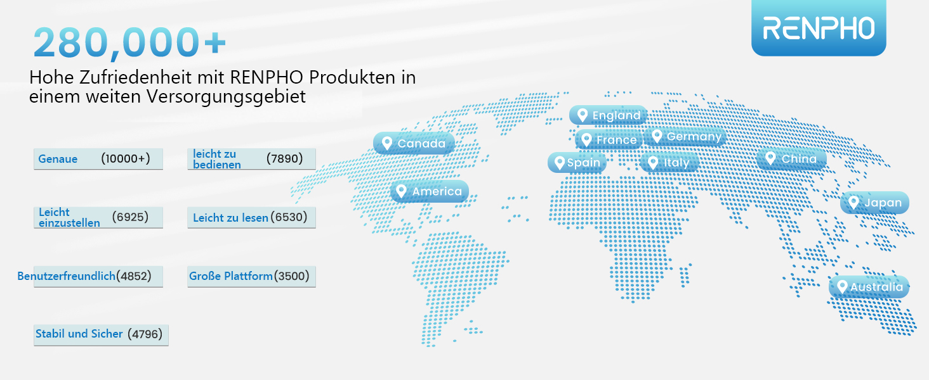The image size is (929, 380).
Task: Click the RENPHO logo badge
Action: click(x=819, y=28)
